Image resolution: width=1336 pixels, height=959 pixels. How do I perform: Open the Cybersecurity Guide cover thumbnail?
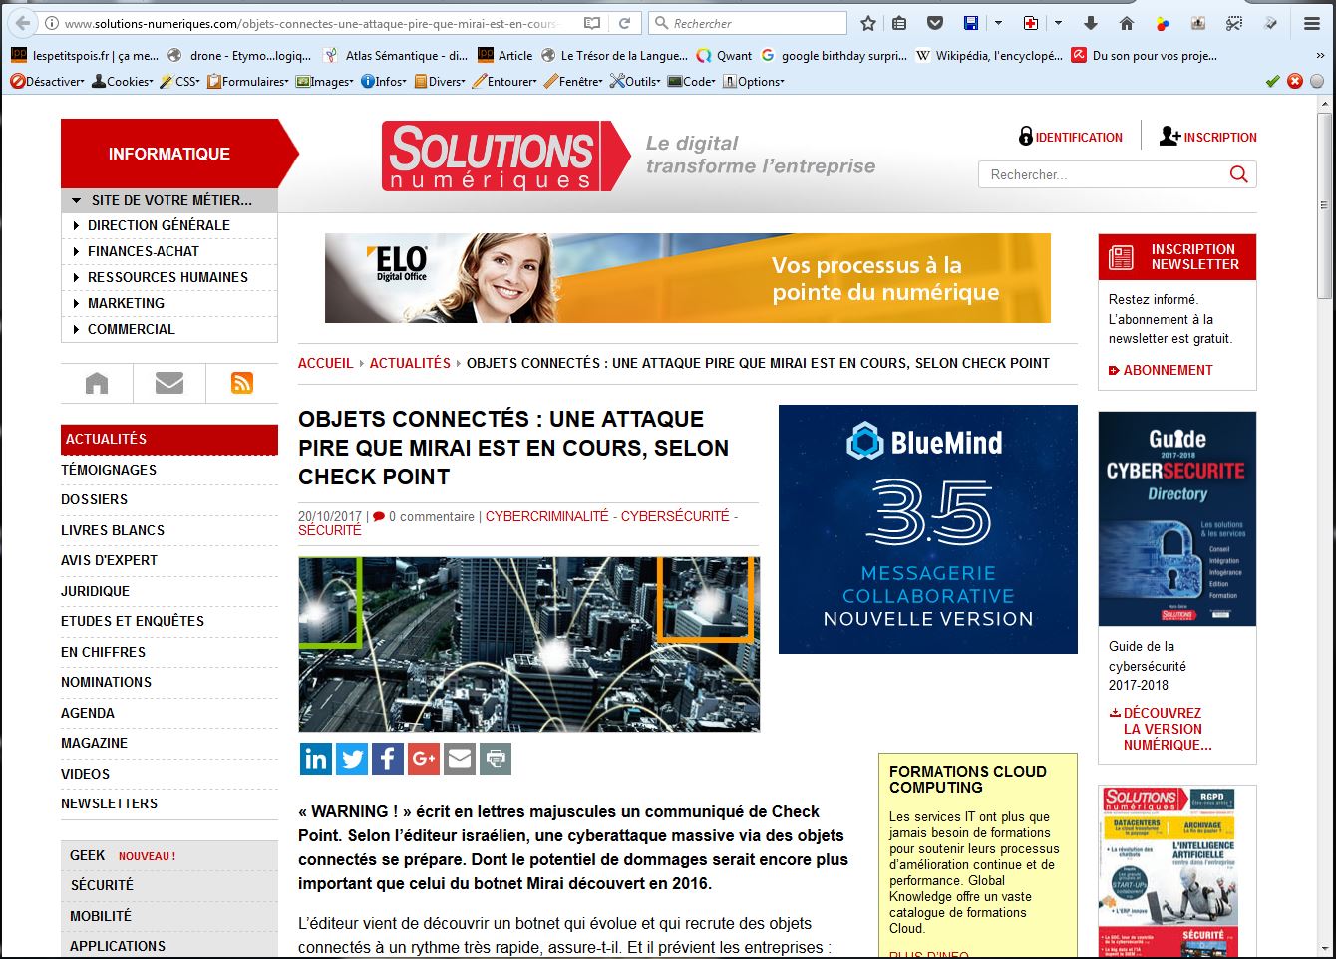(1176, 518)
